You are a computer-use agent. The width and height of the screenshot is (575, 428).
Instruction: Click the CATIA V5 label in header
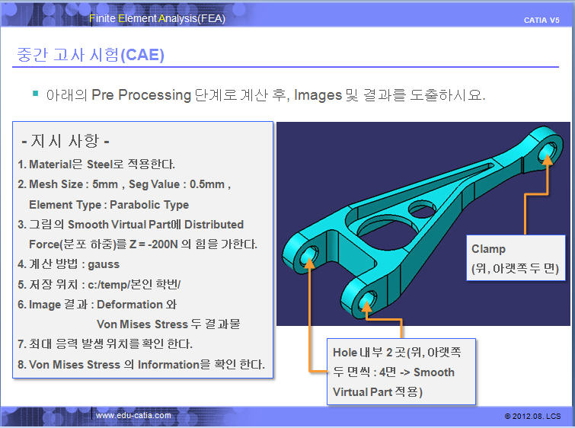pyautogui.click(x=541, y=19)
